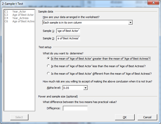Screen dimensions: 161x124
Task: Click the Sample 1 input field
Action: pos(68,31)
